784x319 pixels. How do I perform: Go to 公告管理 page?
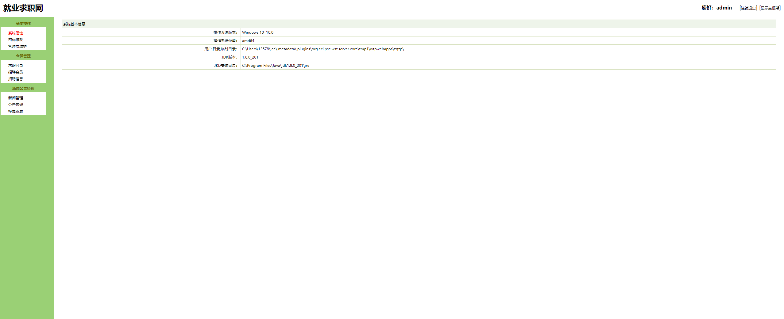click(16, 105)
